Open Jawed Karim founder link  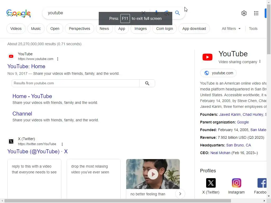click(x=230, y=114)
